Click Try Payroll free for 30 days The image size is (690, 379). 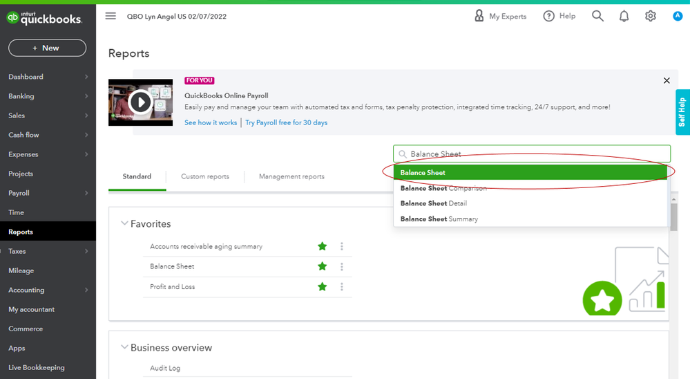coord(287,122)
